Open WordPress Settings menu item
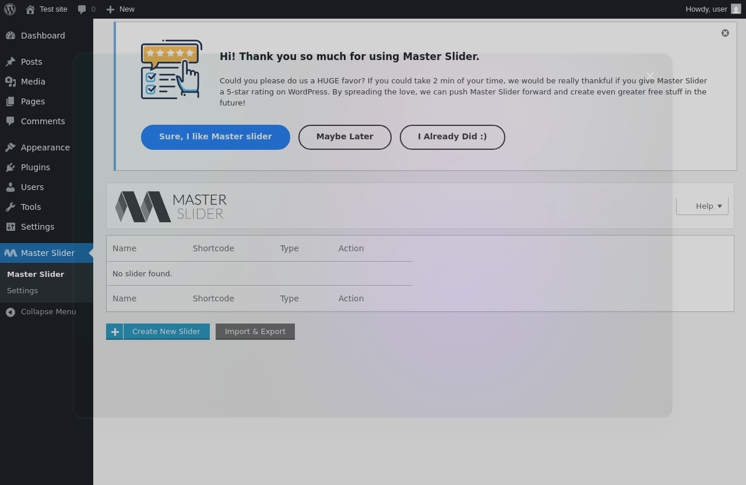The height and width of the screenshot is (485, 746). 47,227
